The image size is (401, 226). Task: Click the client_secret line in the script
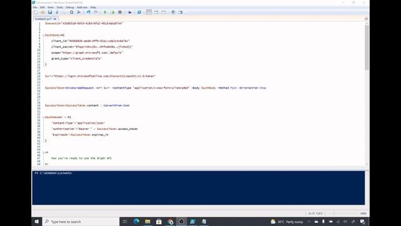tap(92, 47)
